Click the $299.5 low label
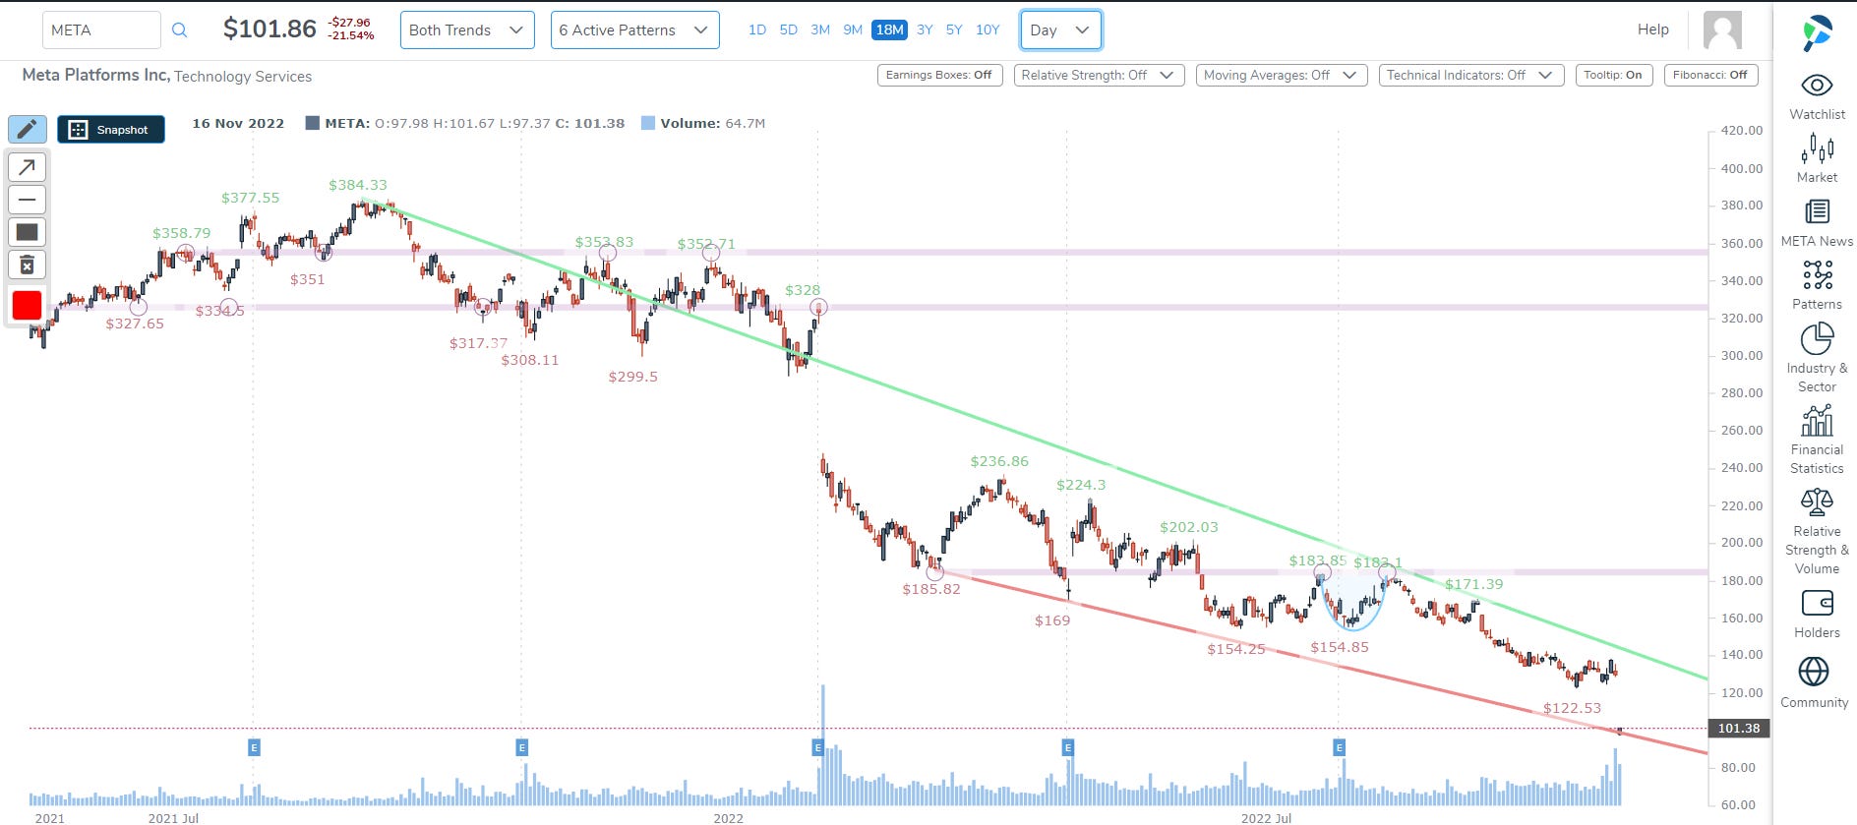 (633, 377)
